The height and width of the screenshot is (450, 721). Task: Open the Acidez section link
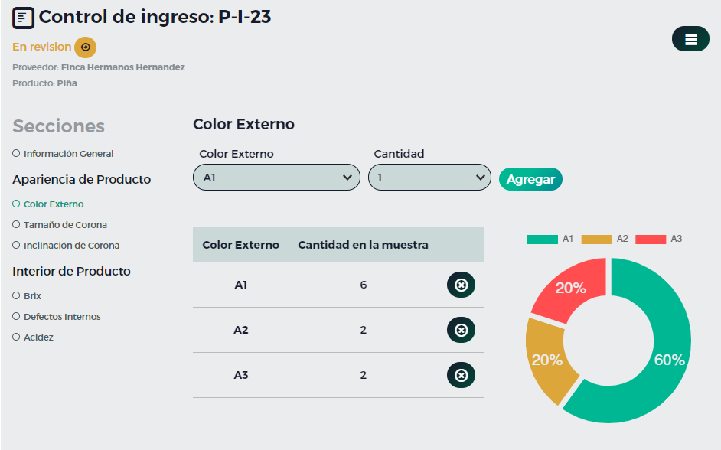pyautogui.click(x=38, y=337)
